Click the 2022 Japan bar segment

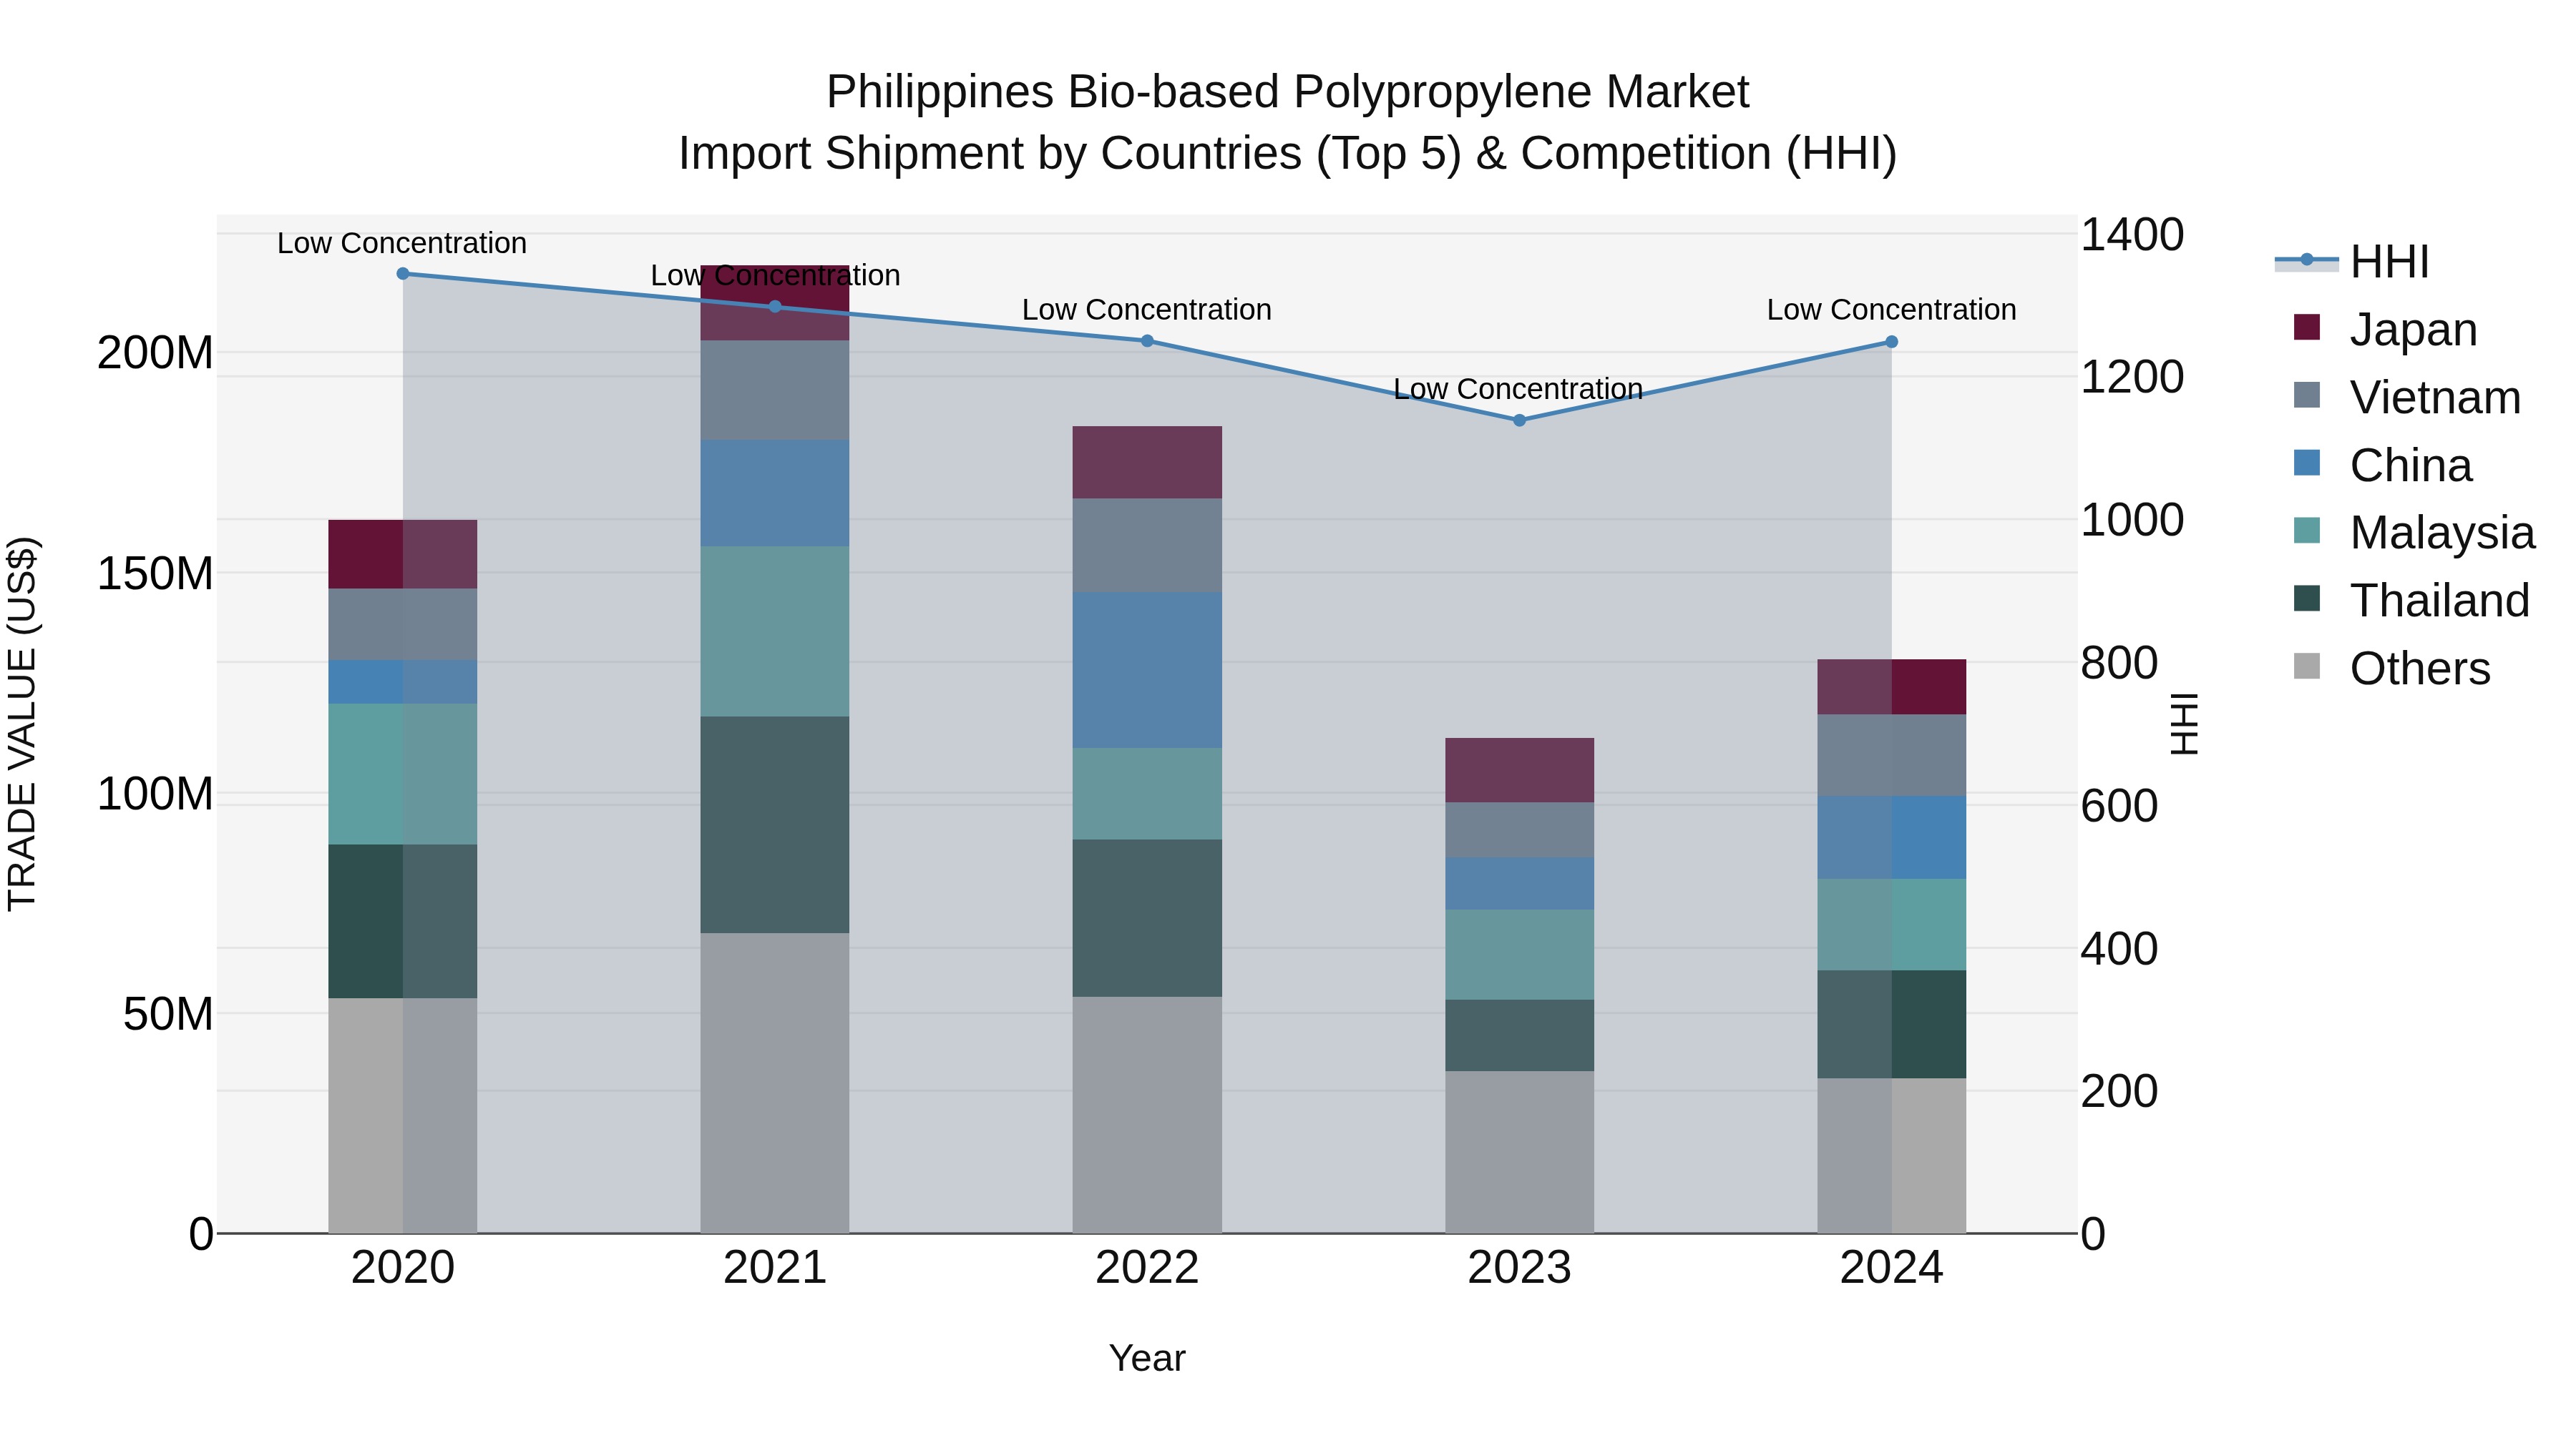(1147, 463)
